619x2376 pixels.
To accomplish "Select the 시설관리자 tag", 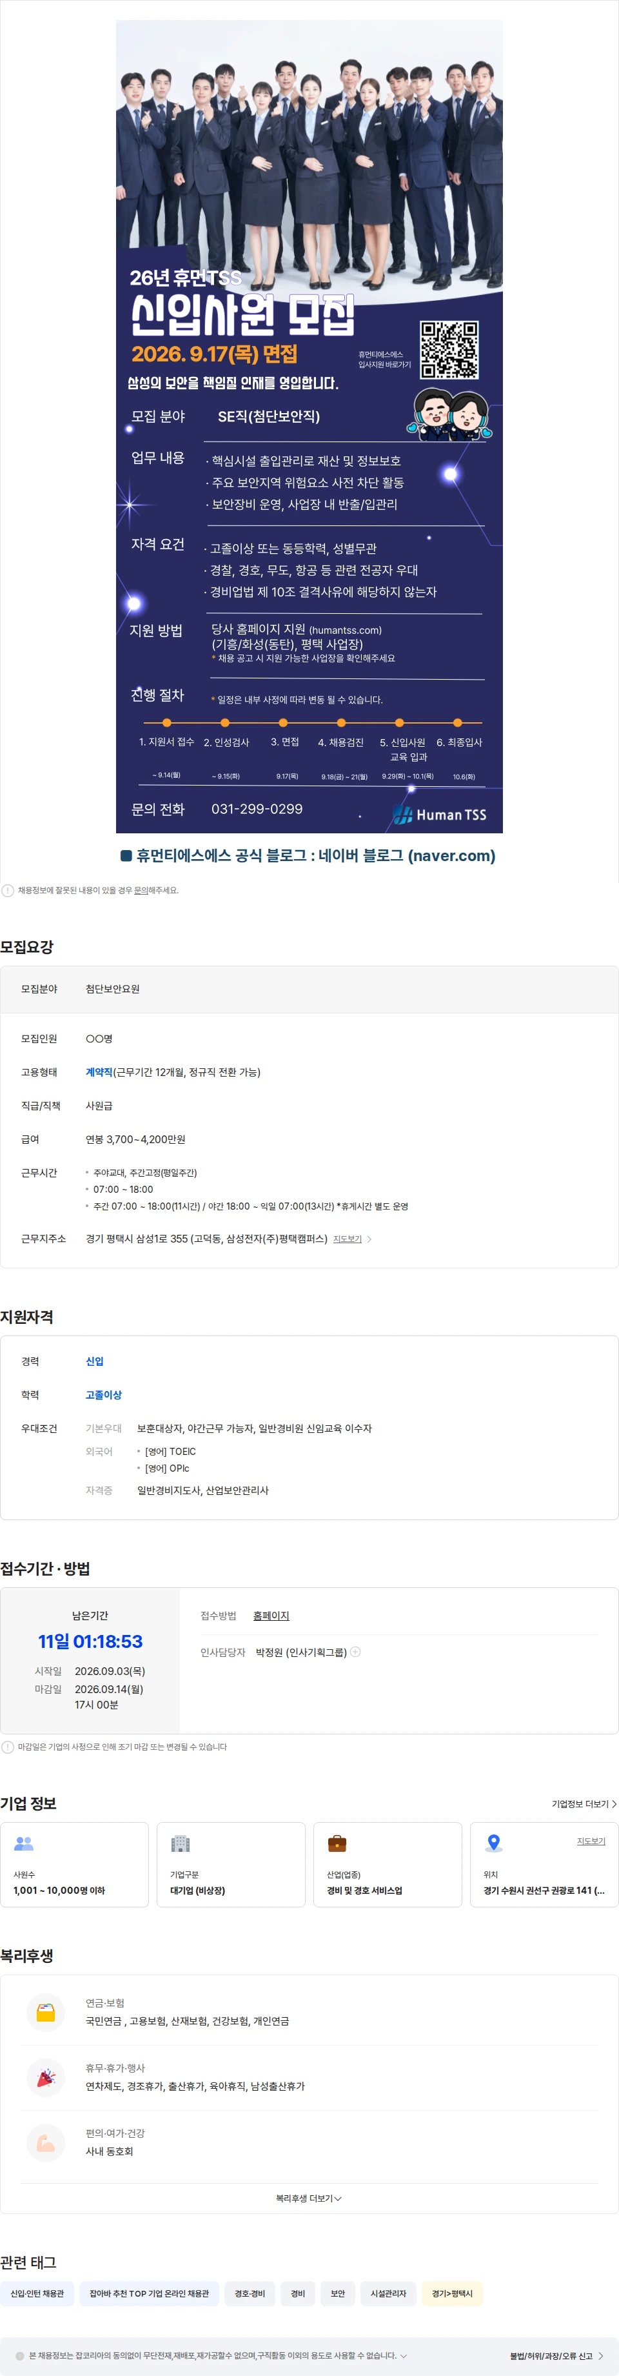I will tap(389, 2293).
